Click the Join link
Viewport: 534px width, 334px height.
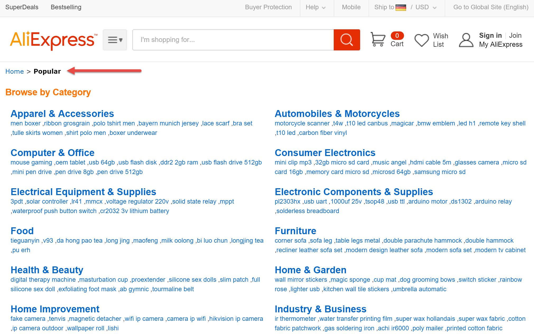(515, 35)
